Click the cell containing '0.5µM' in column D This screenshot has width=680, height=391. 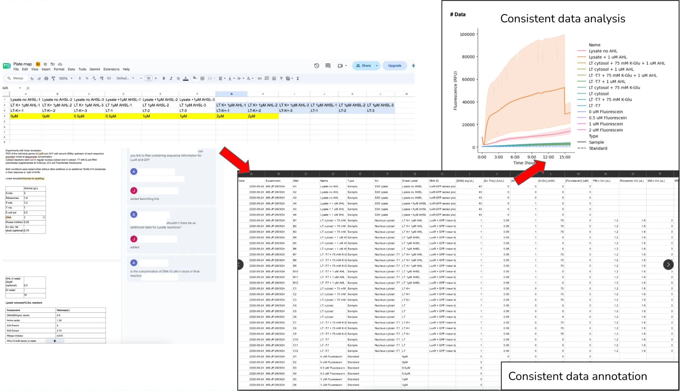tap(123, 116)
